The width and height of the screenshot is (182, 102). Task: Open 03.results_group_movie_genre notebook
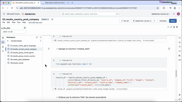tap(22, 53)
